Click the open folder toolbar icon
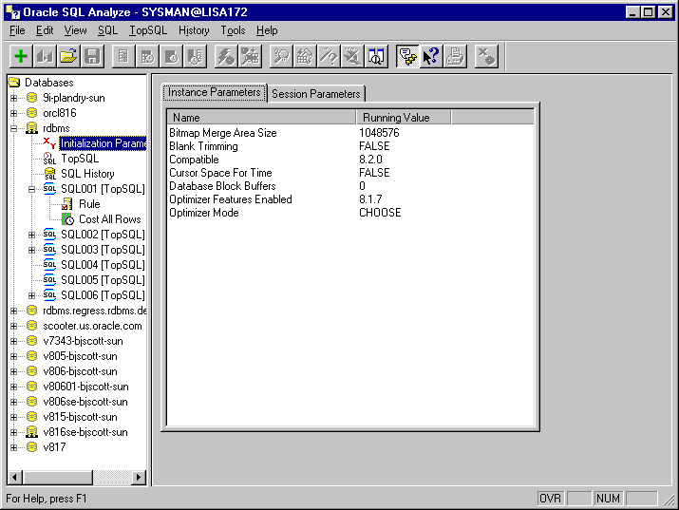The image size is (679, 510). pos(68,57)
